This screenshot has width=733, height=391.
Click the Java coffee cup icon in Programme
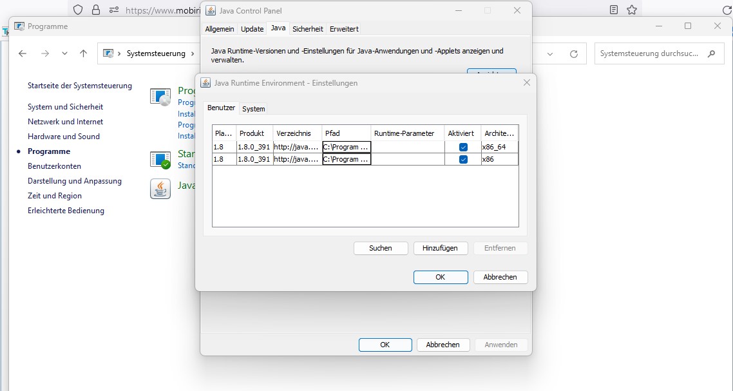pyautogui.click(x=160, y=189)
